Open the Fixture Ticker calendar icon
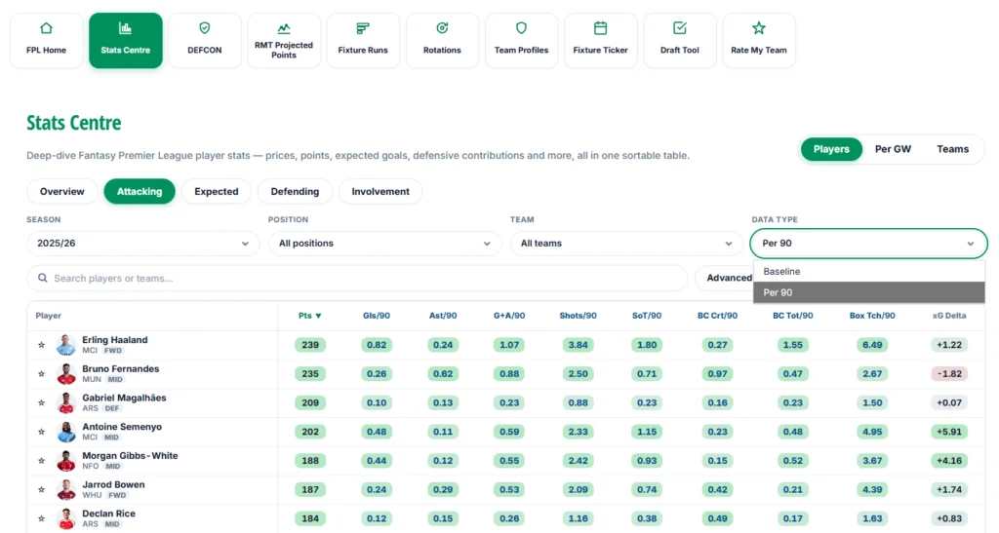Viewport: 999px width, 533px height. (600, 28)
